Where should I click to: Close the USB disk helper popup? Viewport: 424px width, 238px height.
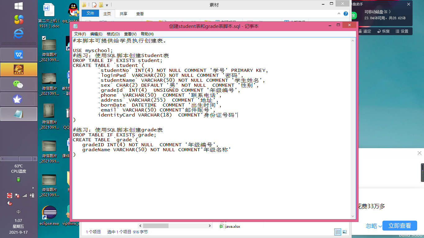[409, 4]
